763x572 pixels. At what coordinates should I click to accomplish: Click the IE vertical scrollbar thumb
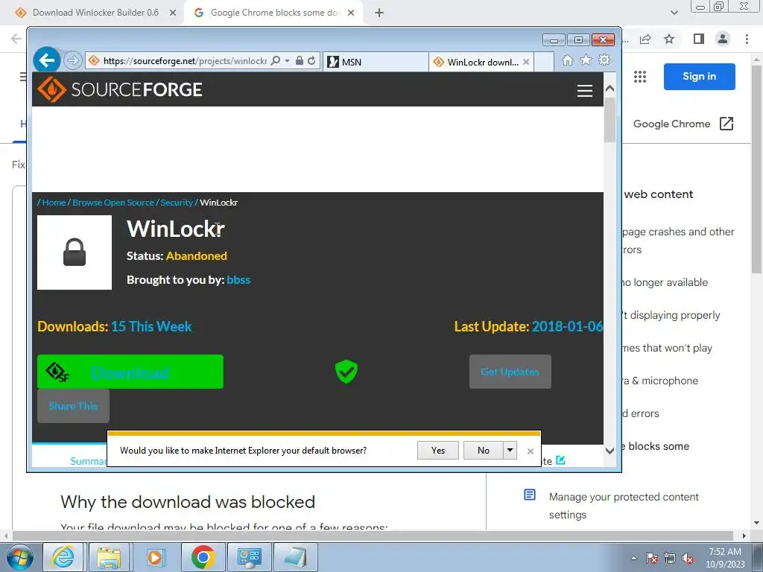[610, 120]
